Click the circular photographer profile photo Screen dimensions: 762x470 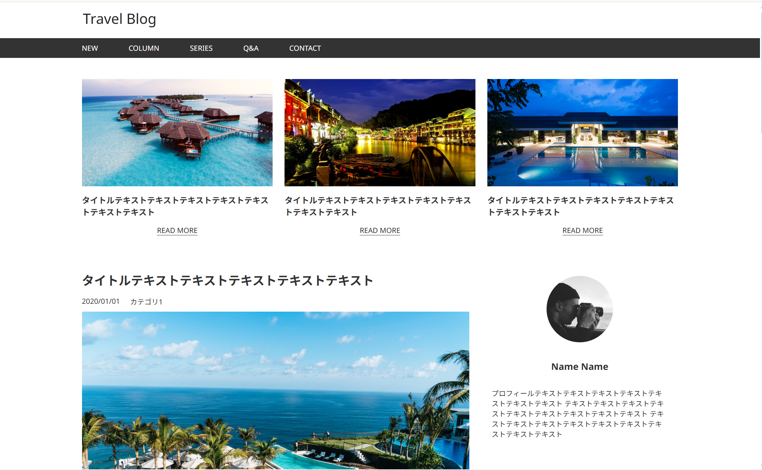coord(580,309)
